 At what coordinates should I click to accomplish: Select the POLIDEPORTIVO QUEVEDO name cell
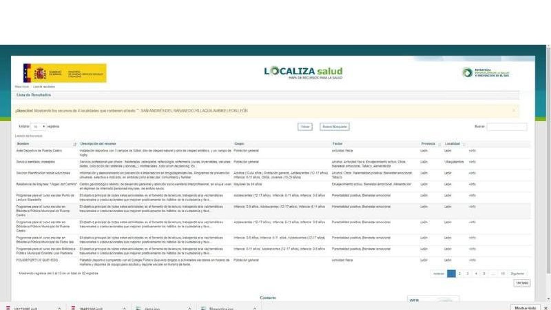point(37,260)
